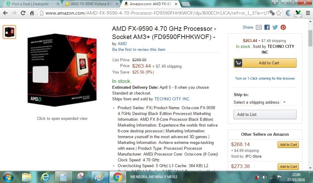Add $268.14 IPC-Store offer to cart

pyautogui.click(x=288, y=145)
